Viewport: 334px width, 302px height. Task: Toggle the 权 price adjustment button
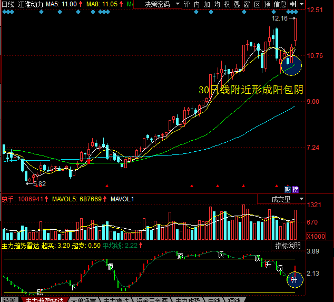pos(227,4)
